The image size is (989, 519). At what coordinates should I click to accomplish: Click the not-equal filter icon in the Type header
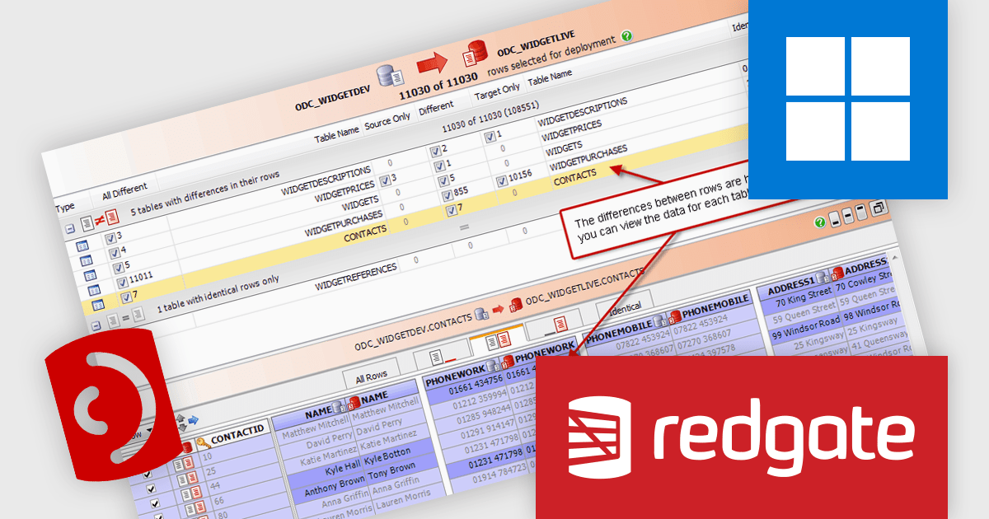pos(99,219)
